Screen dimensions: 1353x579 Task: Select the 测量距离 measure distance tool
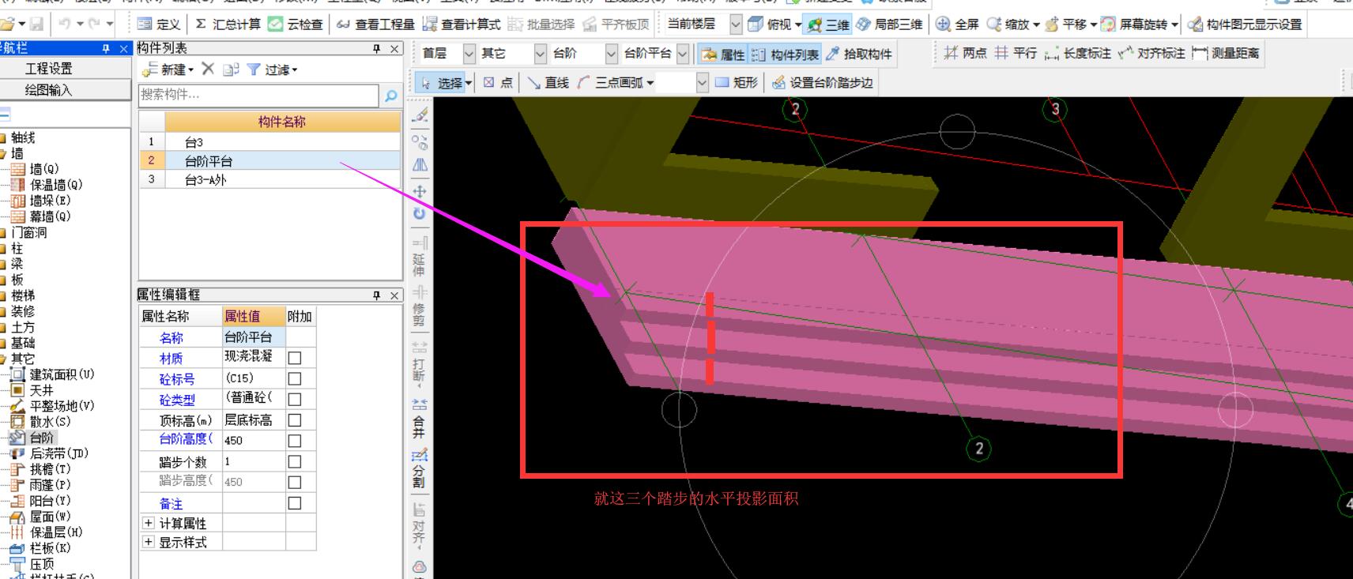(x=1226, y=53)
